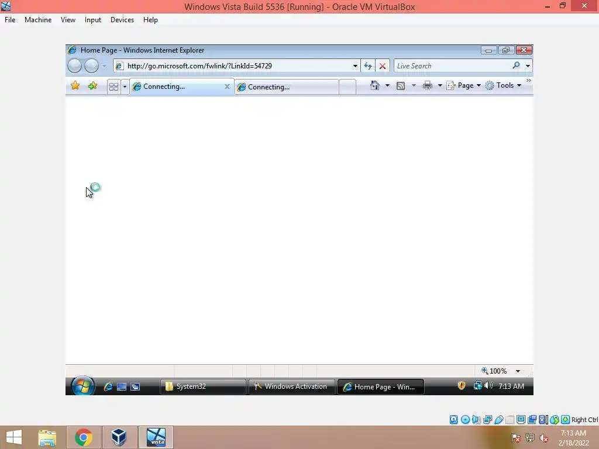Screen dimensions: 599x449
Task: Open the Page menu
Action: (464, 85)
